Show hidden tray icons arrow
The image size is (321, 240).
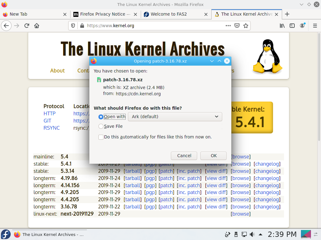[260, 234]
